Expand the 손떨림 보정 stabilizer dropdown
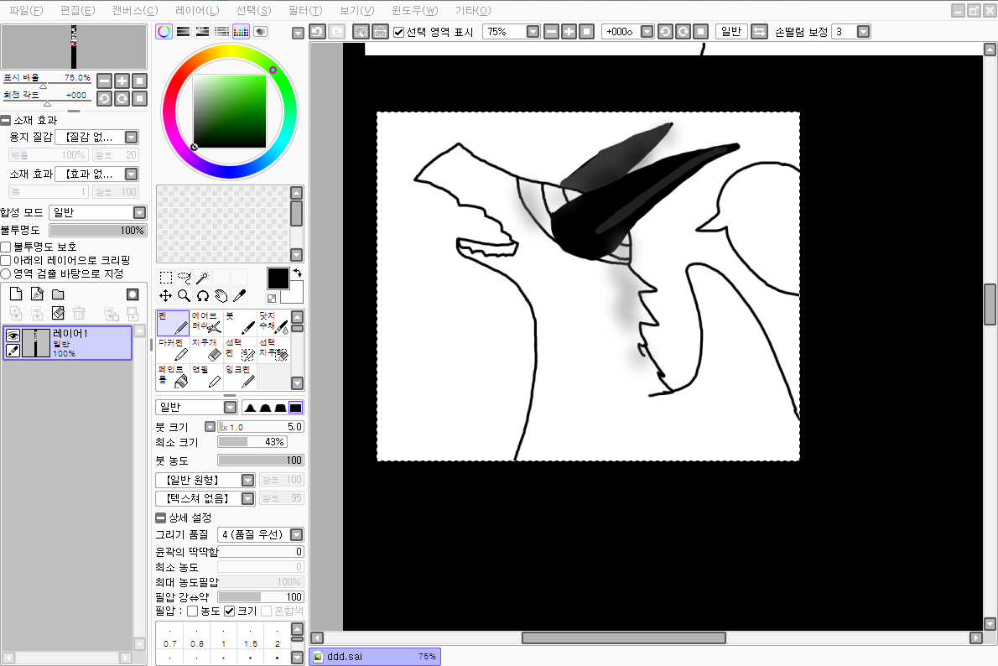Screen dimensions: 998x666 pos(863,32)
